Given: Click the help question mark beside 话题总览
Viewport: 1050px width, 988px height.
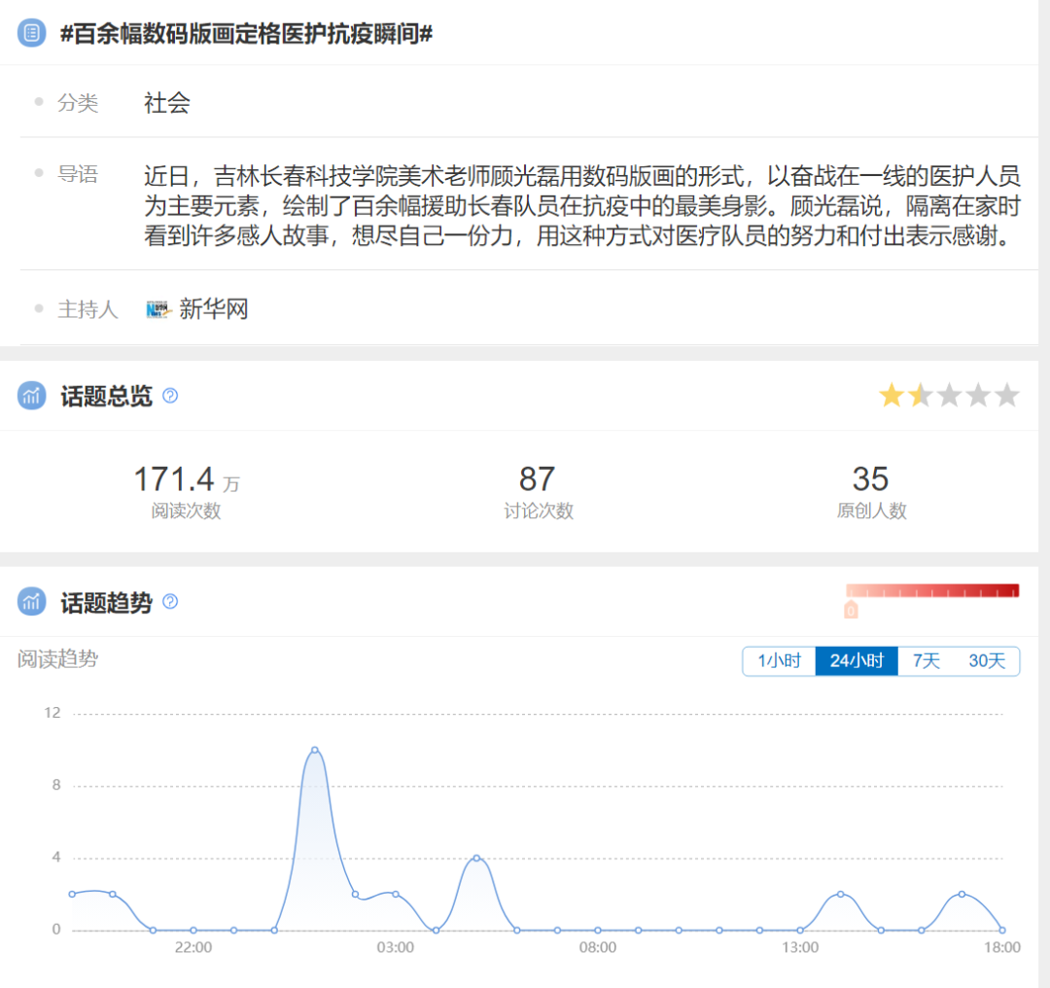Looking at the screenshot, I should point(170,396).
